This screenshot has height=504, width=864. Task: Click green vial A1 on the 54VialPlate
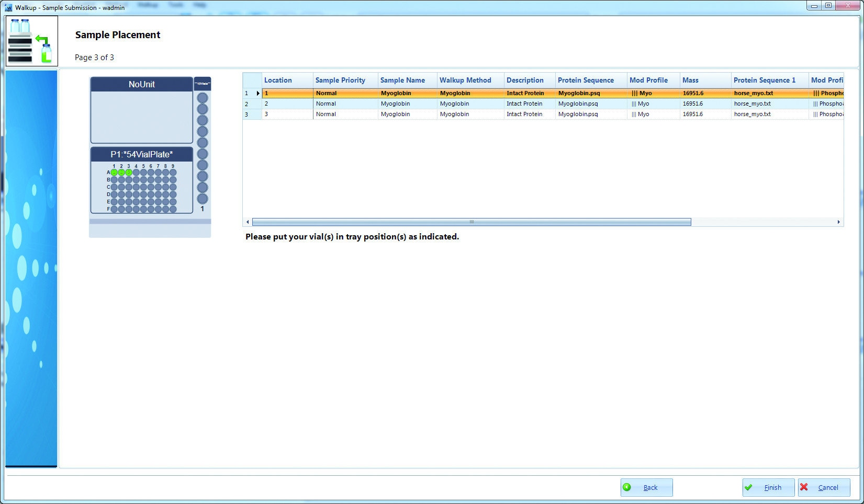click(x=114, y=173)
